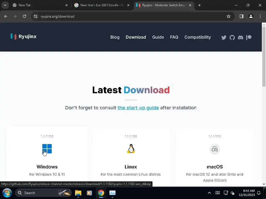
Task: Open the touch keyboard tray icon
Action: coord(218,193)
